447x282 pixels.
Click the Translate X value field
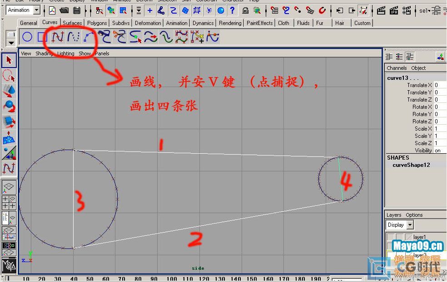(x=440, y=85)
